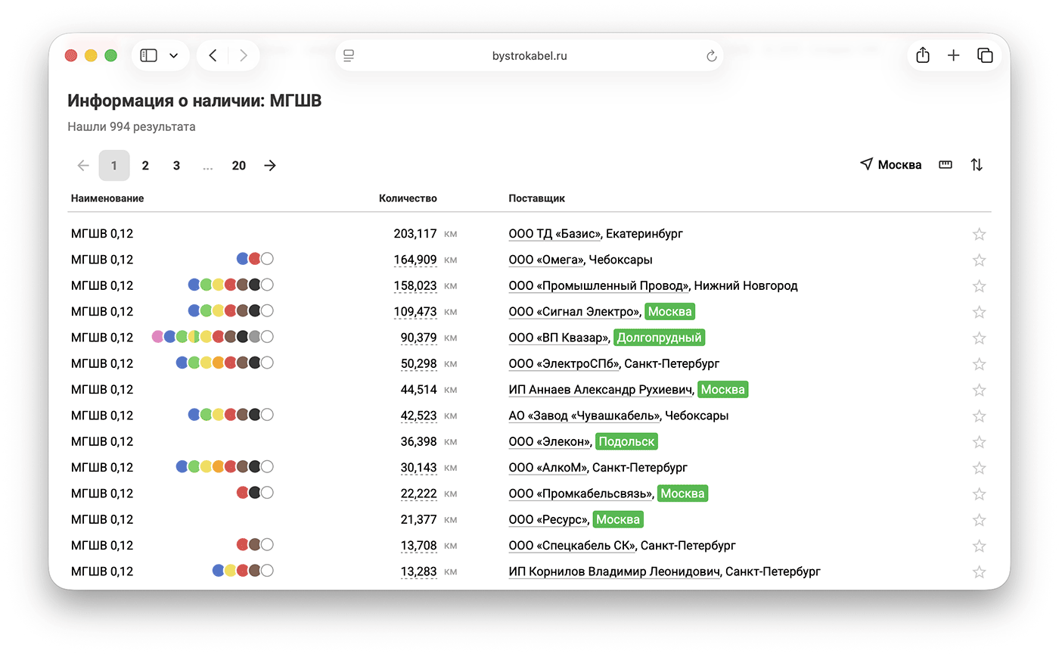Select pagination page 1
The width and height of the screenshot is (1059, 654).
[114, 165]
